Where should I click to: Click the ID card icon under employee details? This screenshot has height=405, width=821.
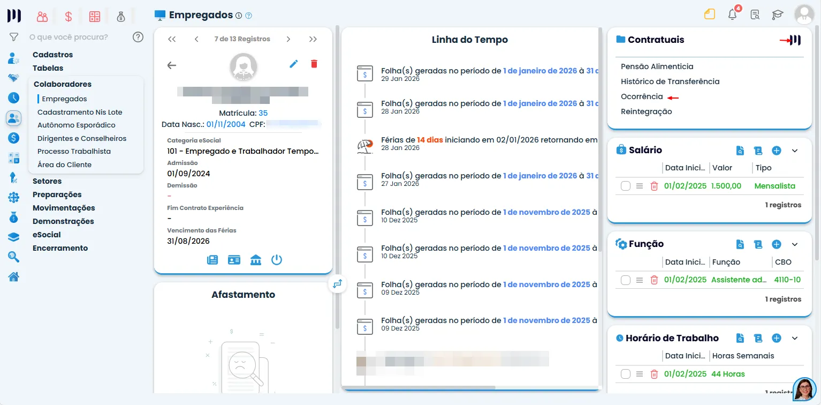[234, 260]
